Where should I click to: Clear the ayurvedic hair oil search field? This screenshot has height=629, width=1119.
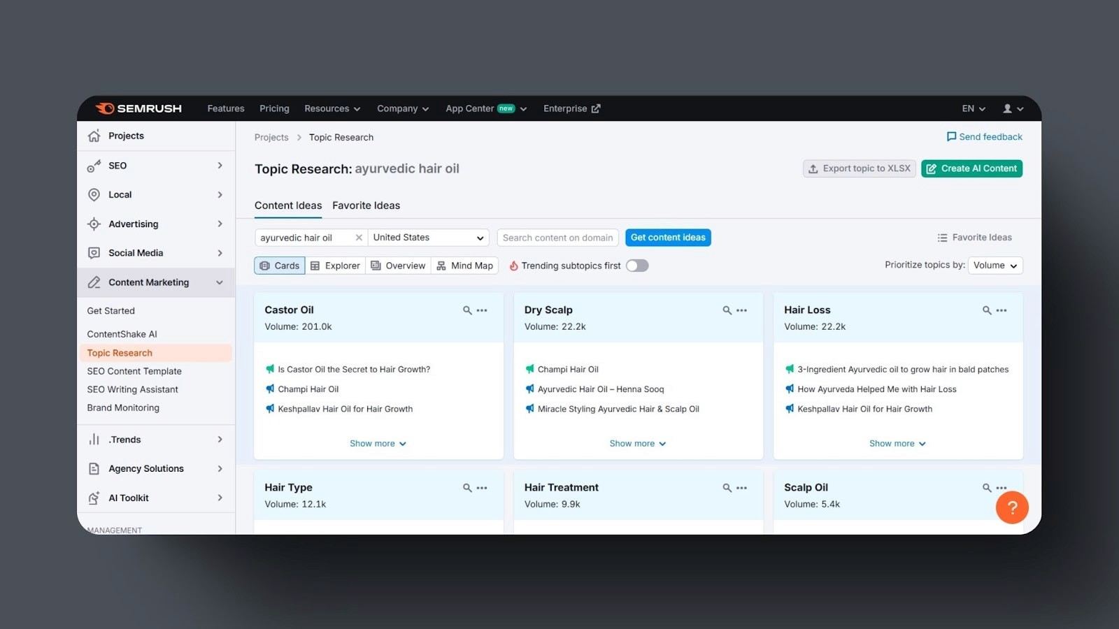pos(359,238)
